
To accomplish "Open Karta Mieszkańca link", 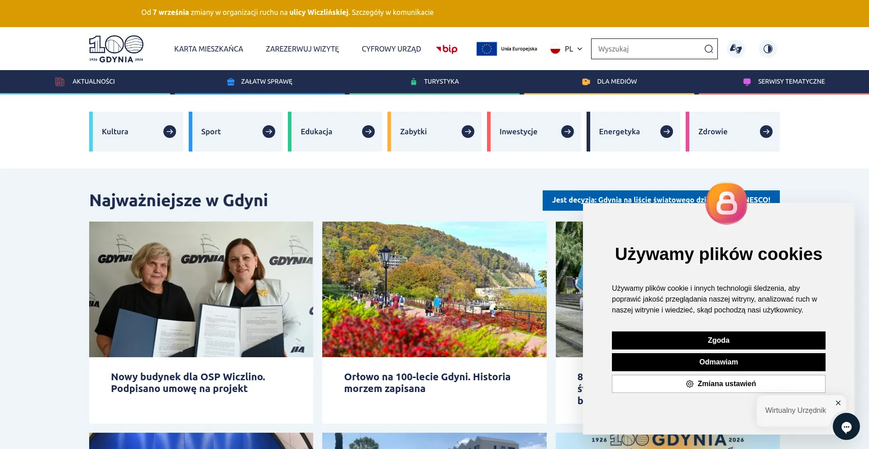I will (x=209, y=49).
